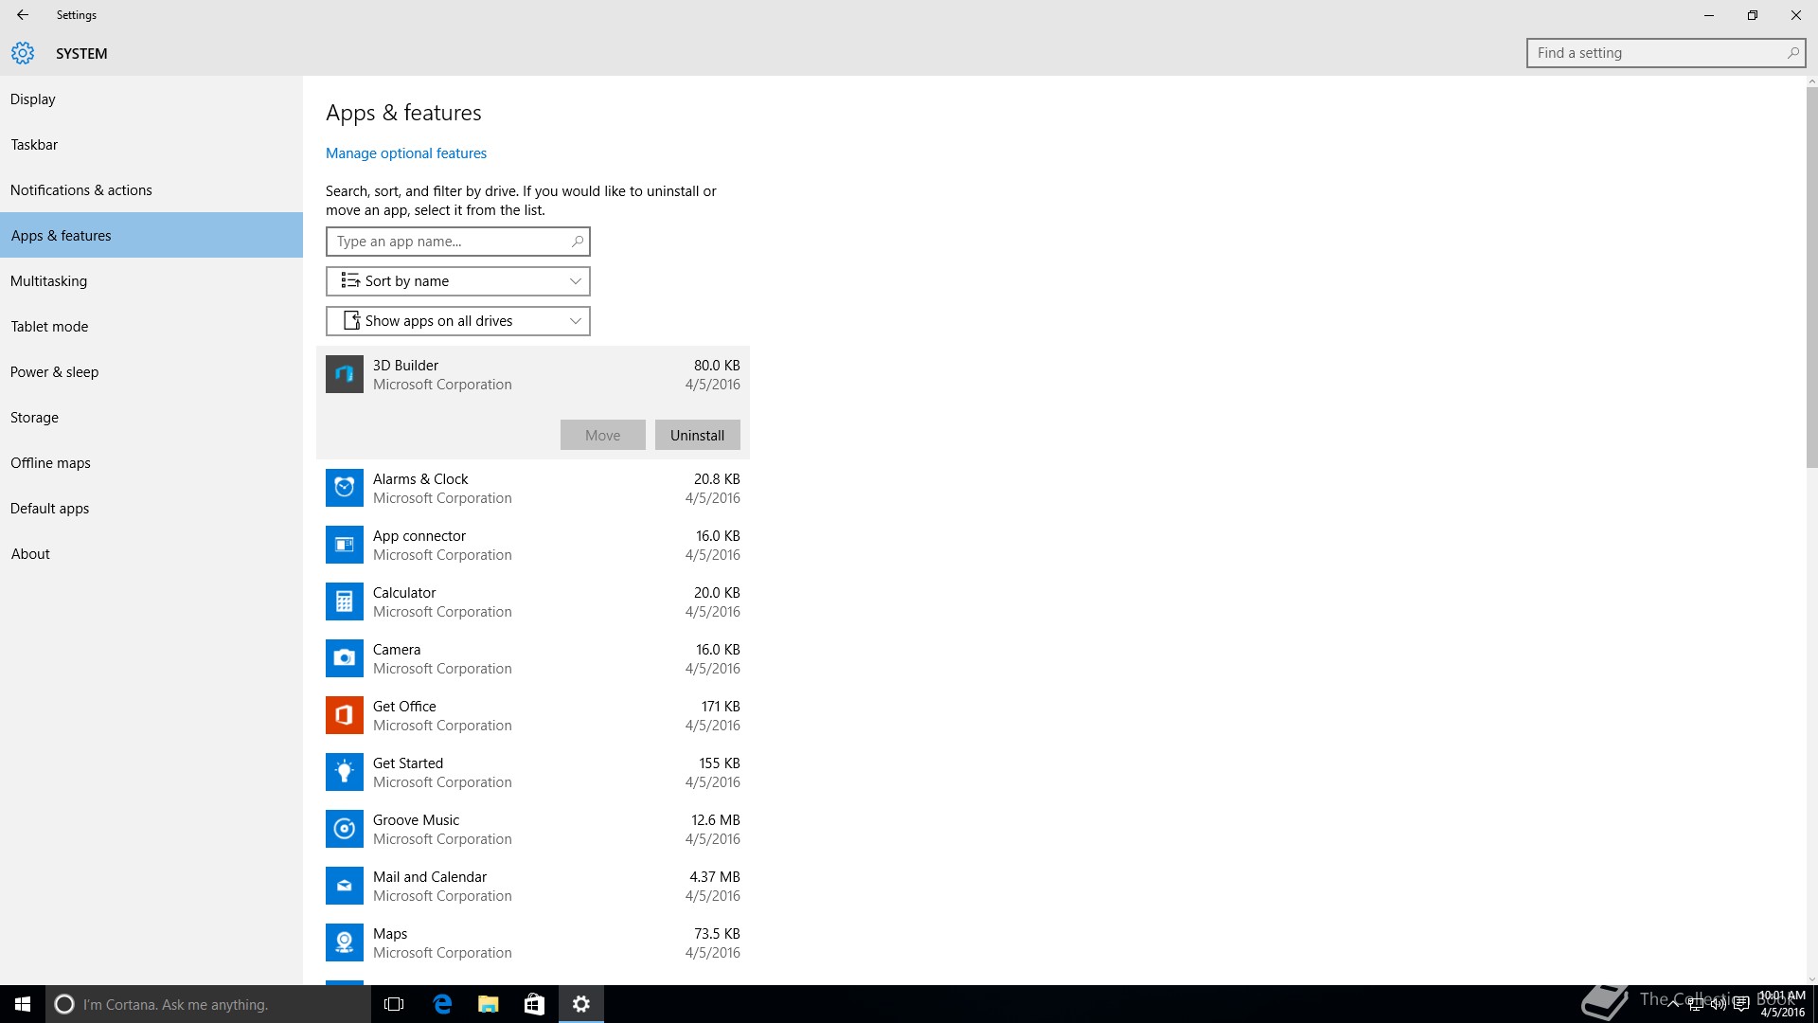
Task: Select Offline maps
Action: (151, 463)
